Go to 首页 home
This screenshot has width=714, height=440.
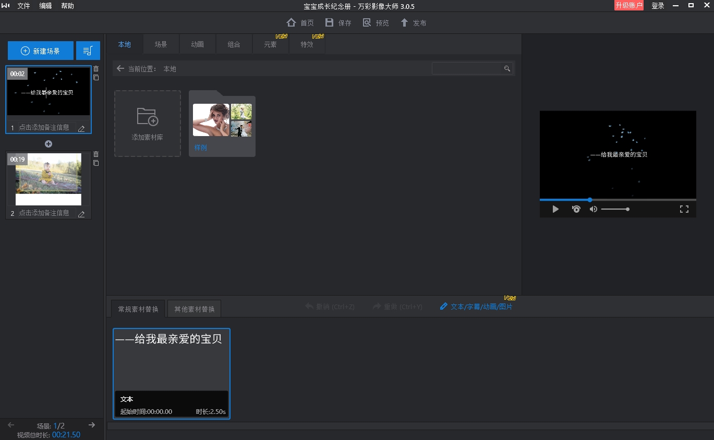pyautogui.click(x=300, y=23)
